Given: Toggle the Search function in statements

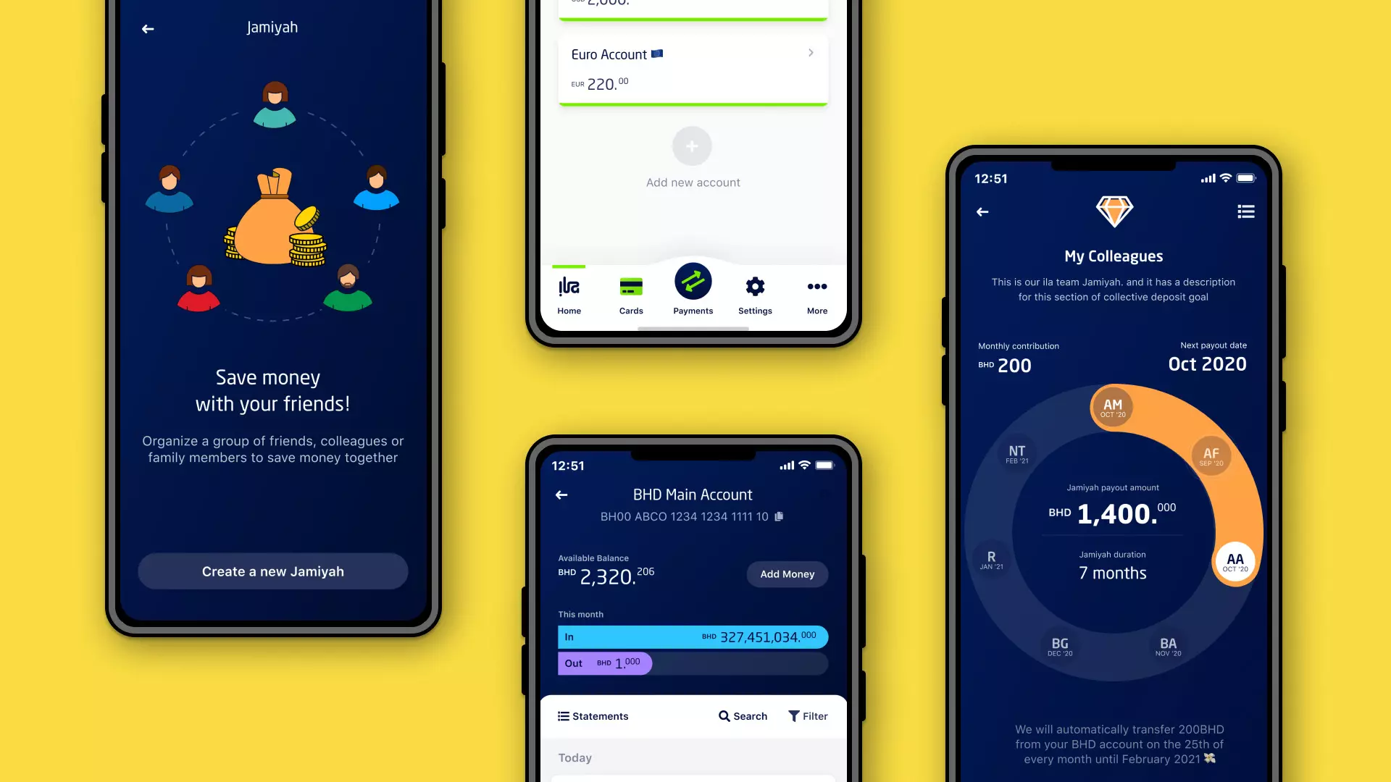Looking at the screenshot, I should point(743,716).
